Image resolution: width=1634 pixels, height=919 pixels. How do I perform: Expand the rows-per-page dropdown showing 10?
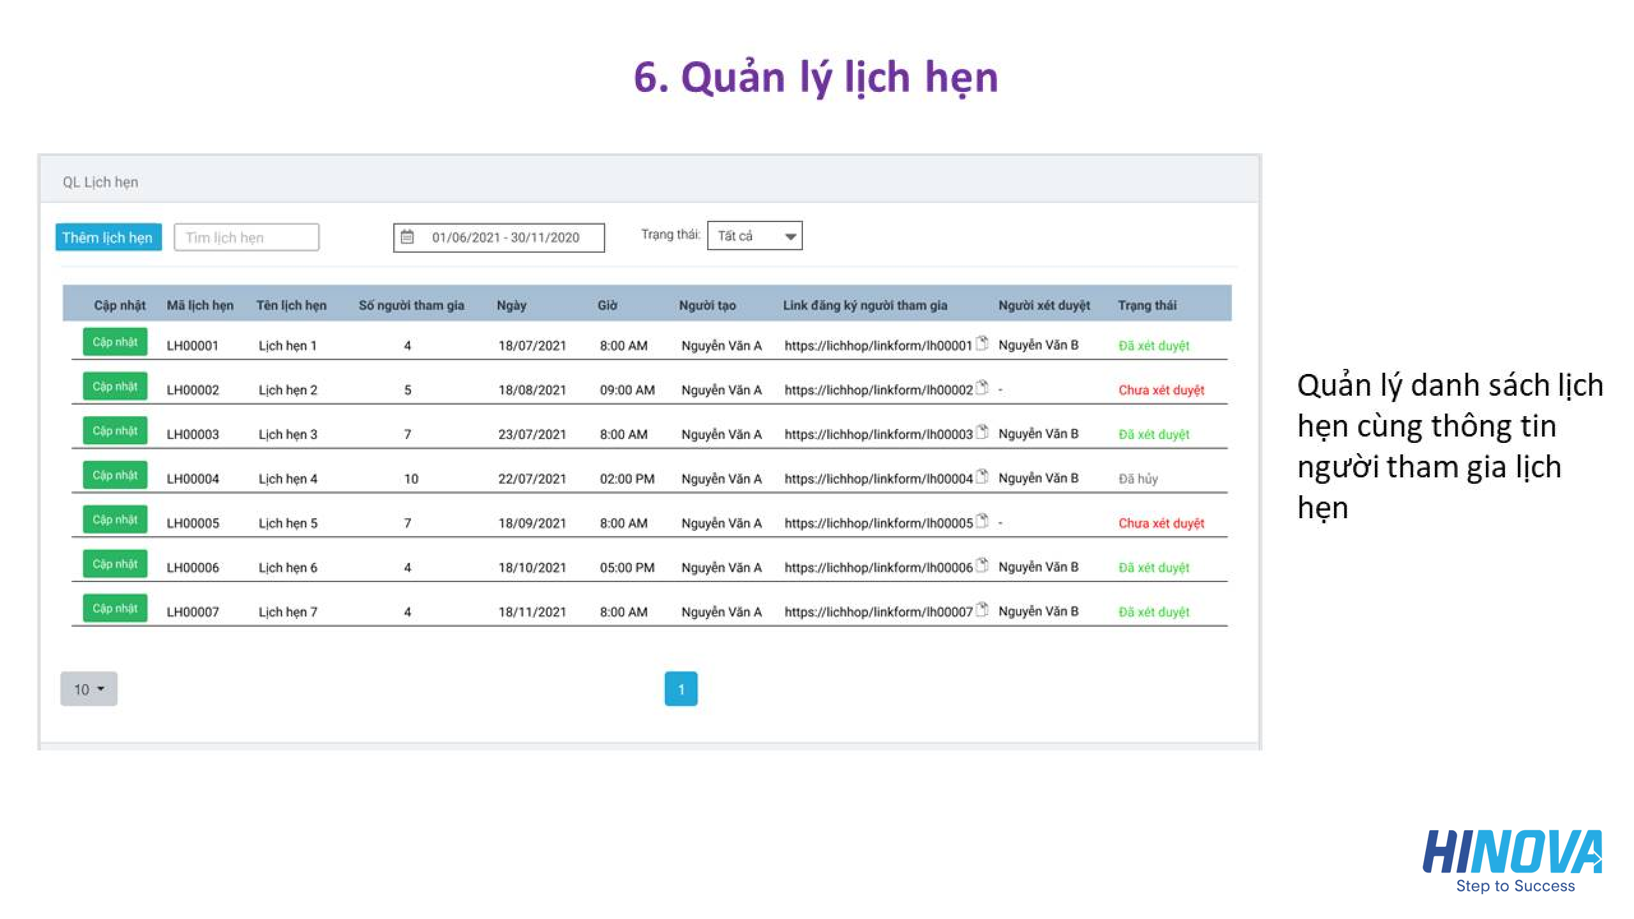tap(89, 689)
